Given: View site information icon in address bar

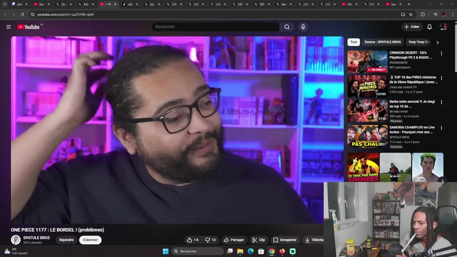Looking at the screenshot, I should click(x=32, y=14).
